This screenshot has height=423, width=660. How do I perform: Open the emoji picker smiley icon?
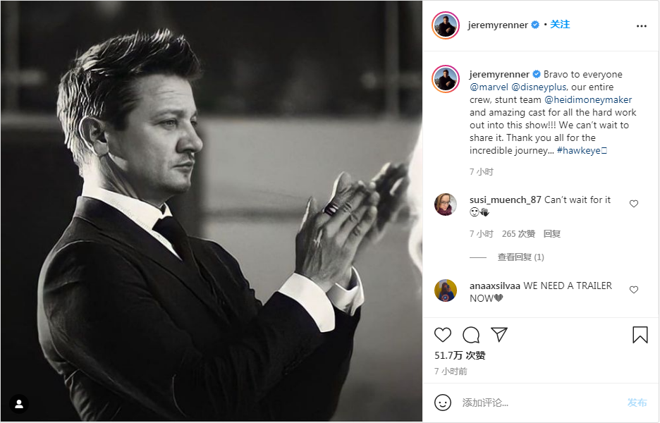point(443,403)
